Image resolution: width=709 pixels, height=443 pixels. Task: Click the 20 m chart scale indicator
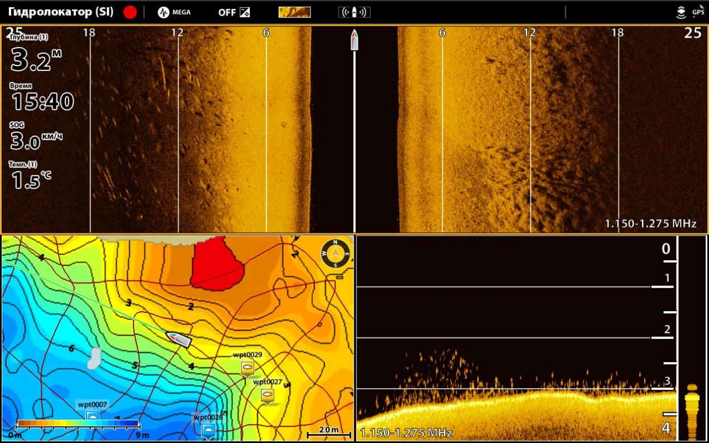click(x=329, y=432)
